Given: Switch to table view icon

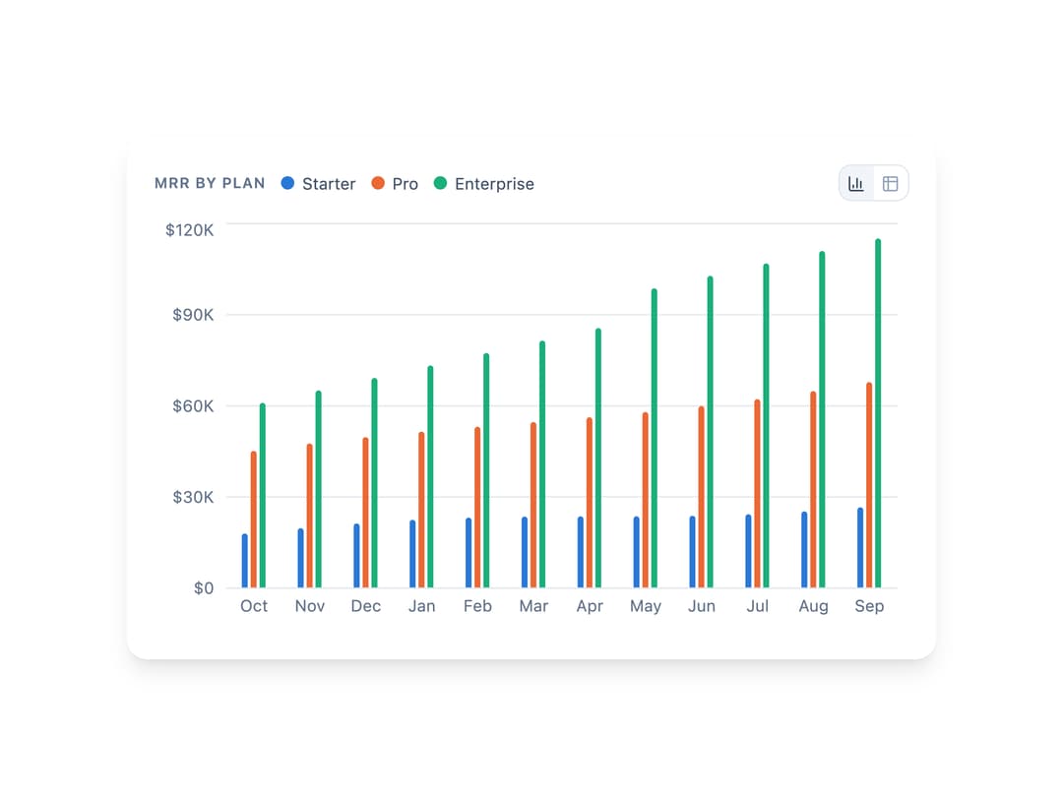Looking at the screenshot, I should [890, 184].
